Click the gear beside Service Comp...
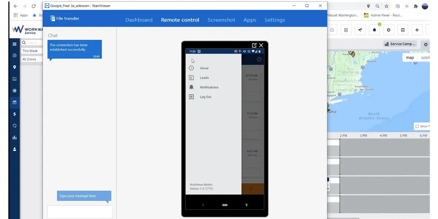438x219 pixels. click(x=426, y=45)
